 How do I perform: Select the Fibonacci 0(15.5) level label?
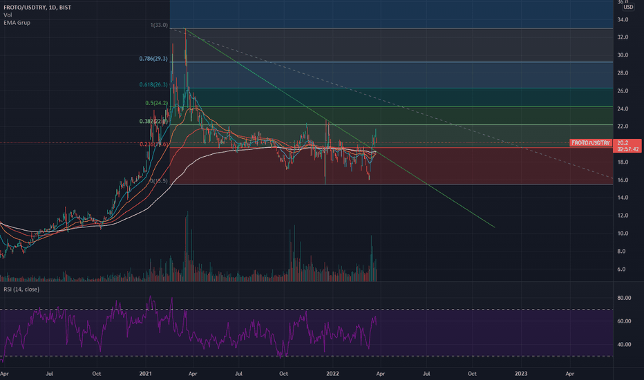(x=158, y=181)
